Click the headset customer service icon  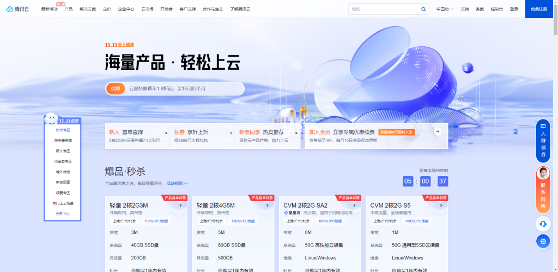pos(543,223)
